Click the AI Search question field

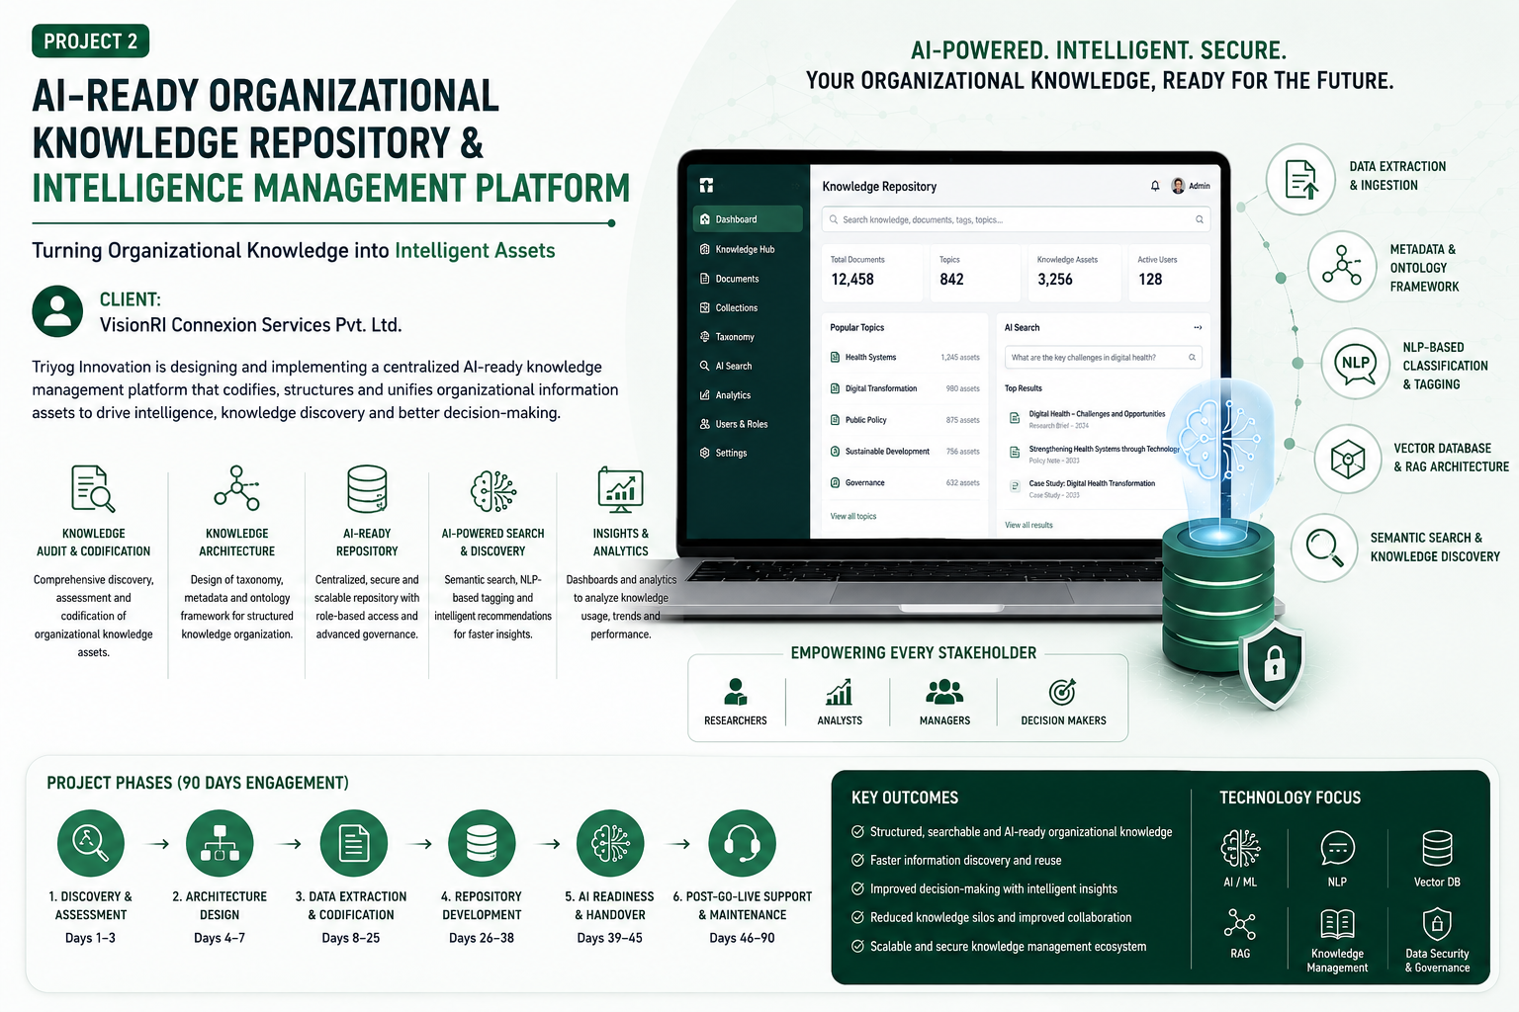(1103, 357)
